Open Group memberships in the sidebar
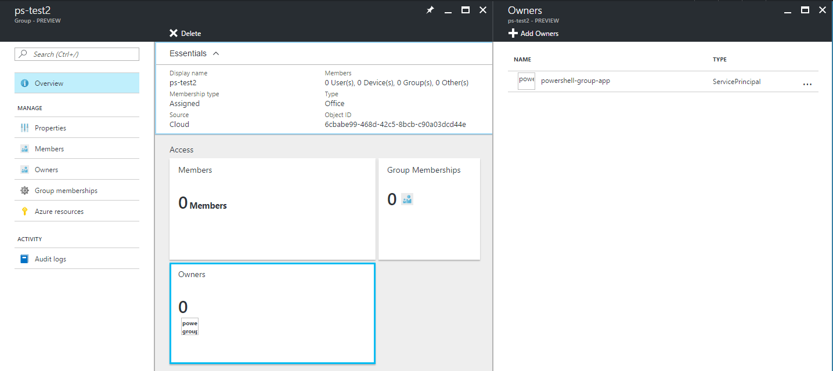 click(x=77, y=191)
